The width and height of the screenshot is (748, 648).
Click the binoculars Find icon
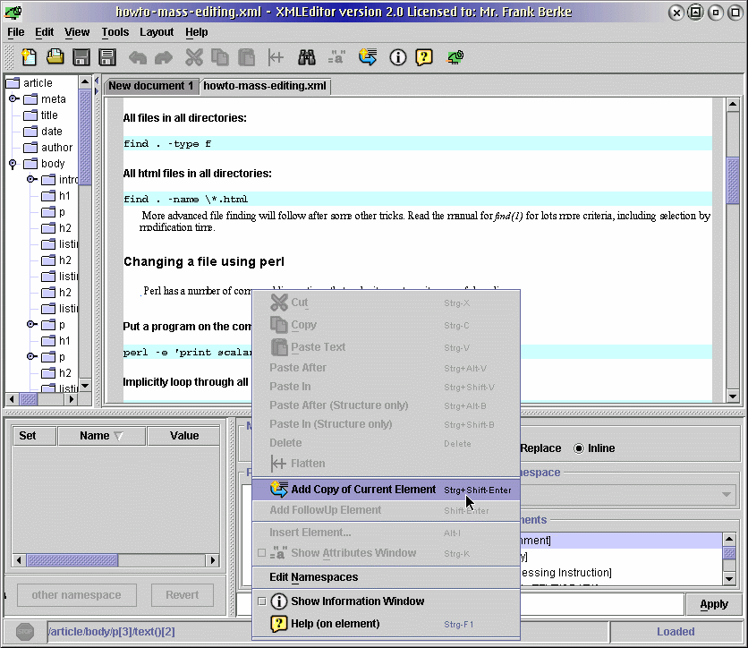(307, 57)
